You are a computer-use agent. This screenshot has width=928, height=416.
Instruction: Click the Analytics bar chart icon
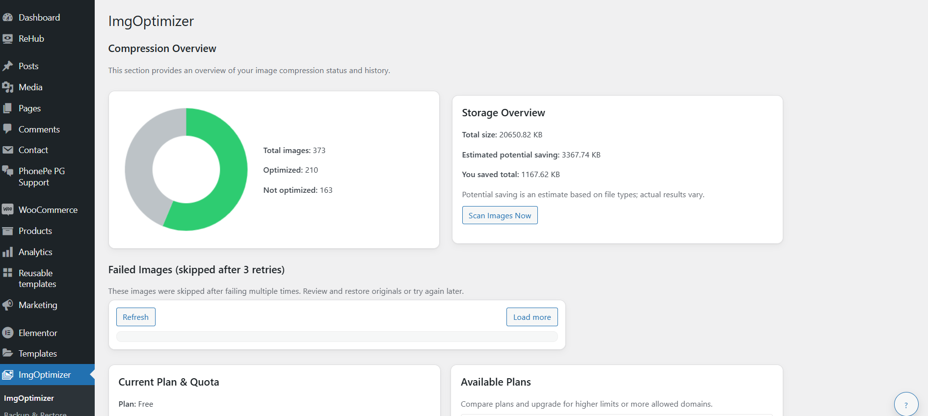pyautogui.click(x=7, y=252)
